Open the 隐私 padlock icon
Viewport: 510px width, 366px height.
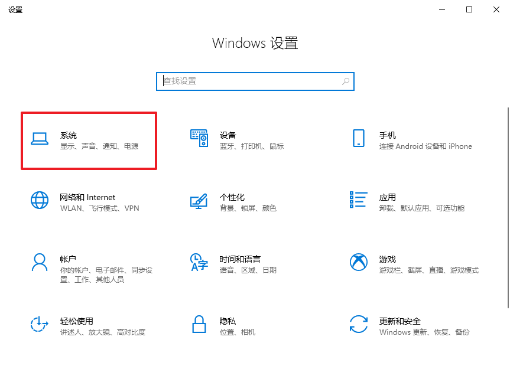[199, 324]
